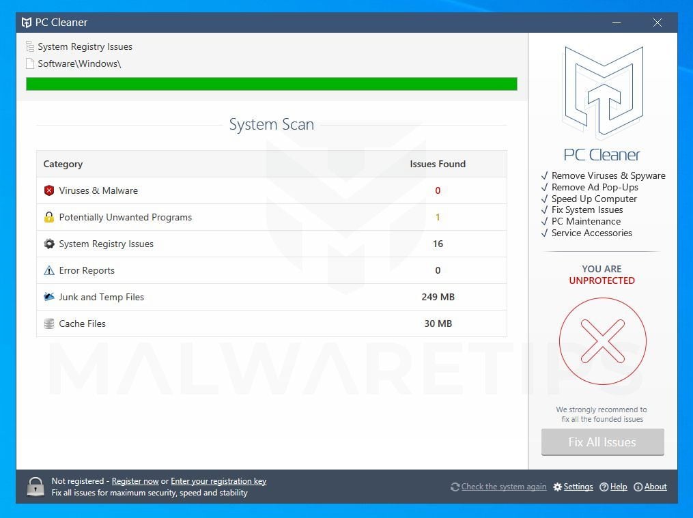Click the PC Cleaner title bar logo icon
Image resolution: width=693 pixels, height=518 pixels.
pos(27,22)
